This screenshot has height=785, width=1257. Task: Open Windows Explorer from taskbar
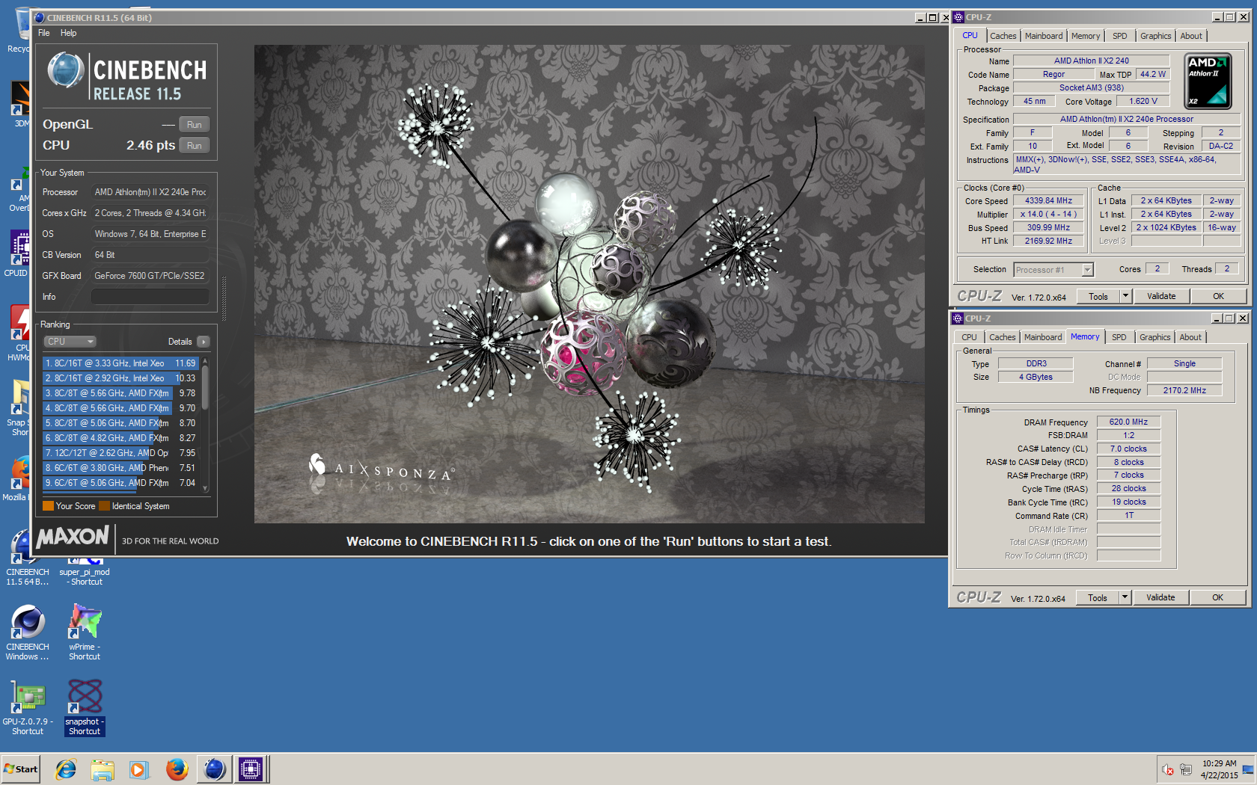[103, 769]
